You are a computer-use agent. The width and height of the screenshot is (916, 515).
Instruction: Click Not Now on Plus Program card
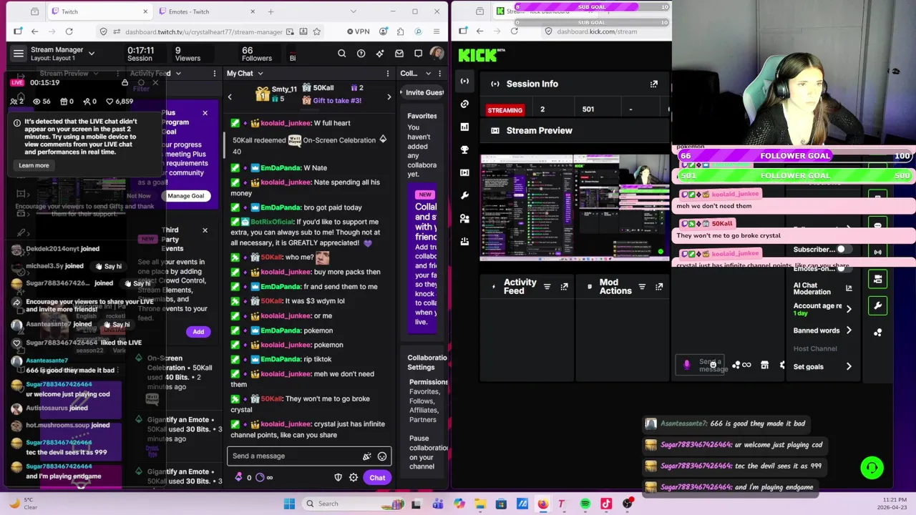(139, 196)
